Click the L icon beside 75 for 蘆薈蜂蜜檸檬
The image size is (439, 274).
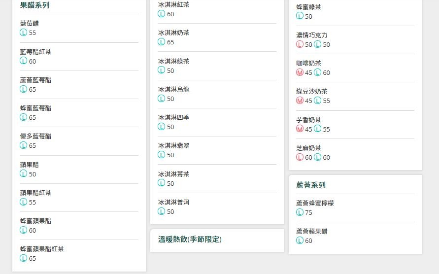pos(300,212)
